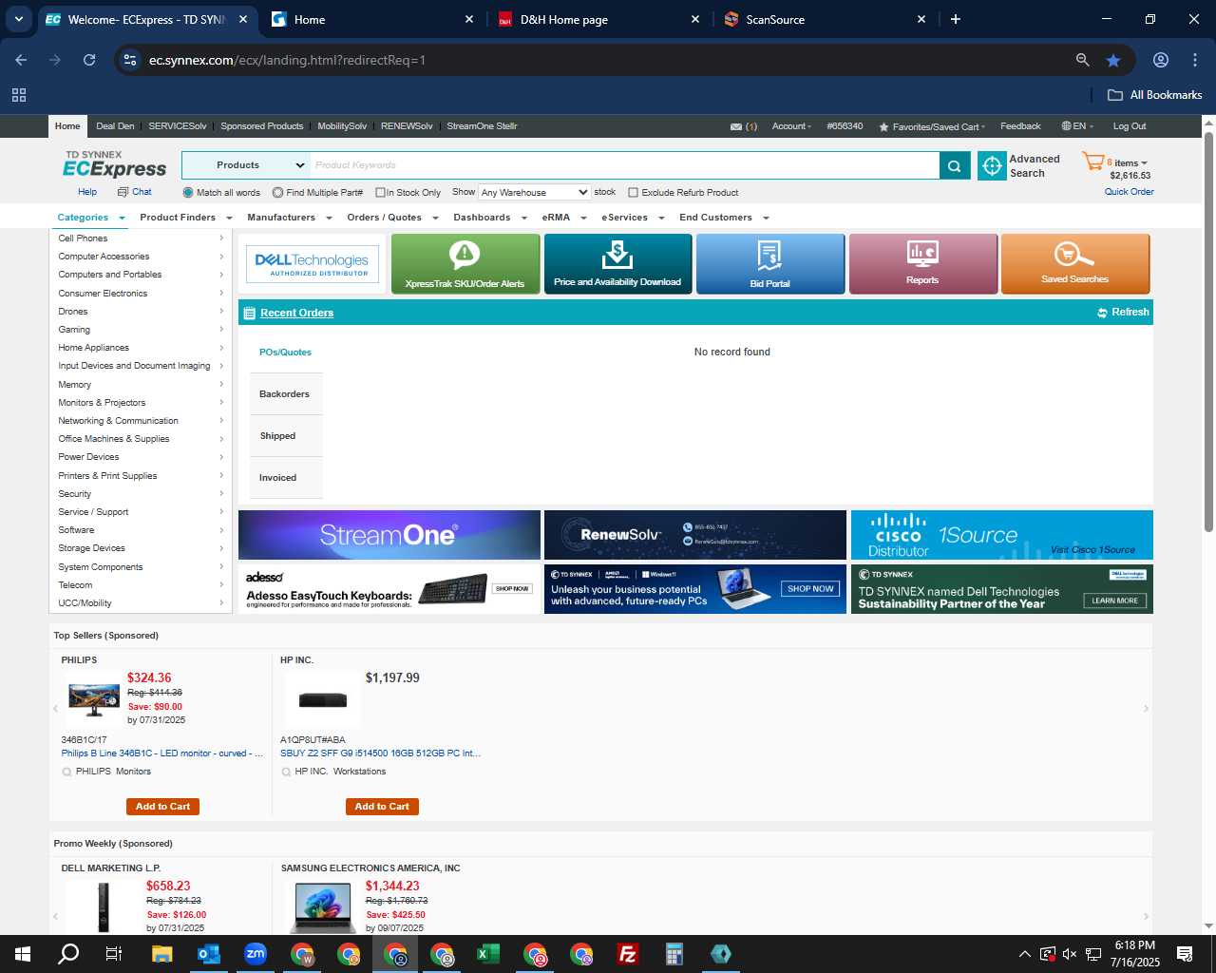Open the messages envelope icon
The width and height of the screenshot is (1216, 973).
(x=735, y=126)
